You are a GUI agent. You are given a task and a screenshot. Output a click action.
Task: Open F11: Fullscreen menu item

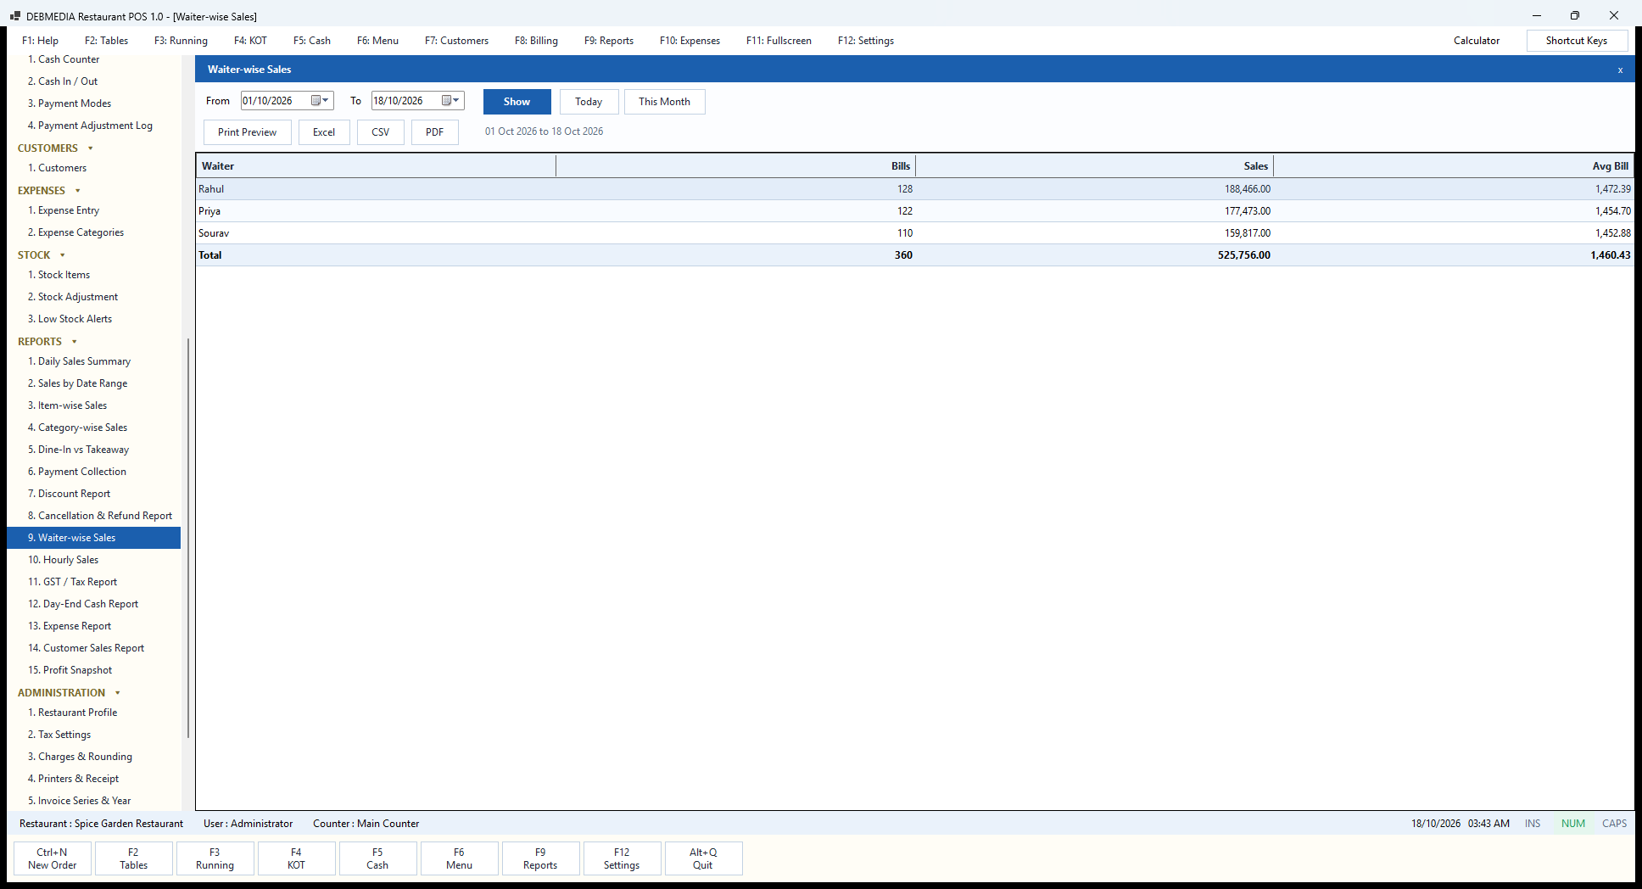pos(779,41)
